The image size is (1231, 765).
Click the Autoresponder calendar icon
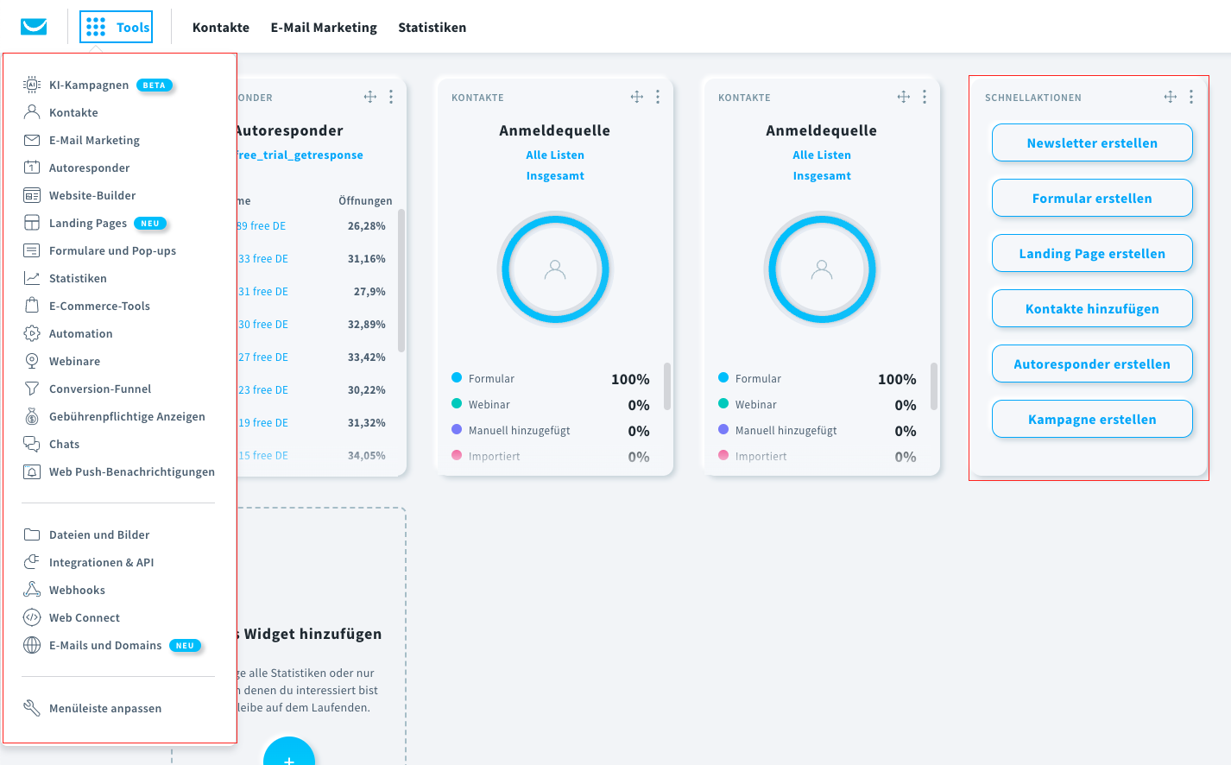point(32,168)
